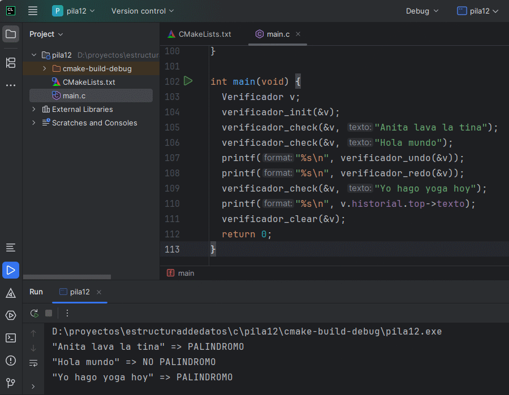Viewport: 509px width, 395px height.
Task: Open the Structure tool window
Action: click(x=11, y=63)
